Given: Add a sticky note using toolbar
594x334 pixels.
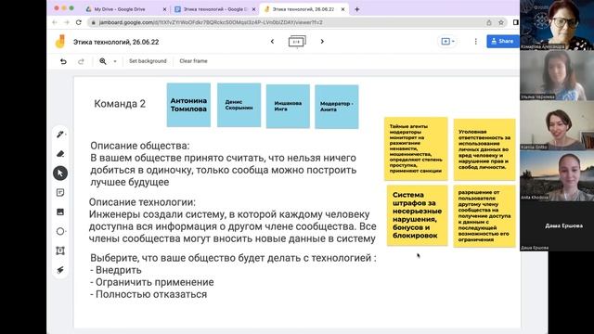Looking at the screenshot, I should (x=60, y=193).
